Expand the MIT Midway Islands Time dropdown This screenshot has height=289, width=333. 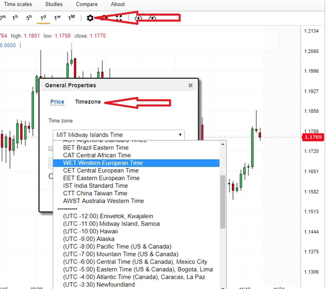(x=119, y=135)
